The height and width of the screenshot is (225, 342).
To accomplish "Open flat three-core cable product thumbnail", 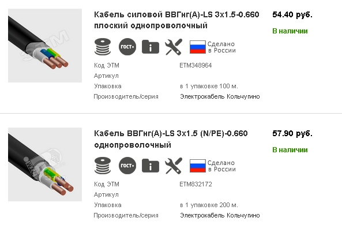I will point(45,46).
